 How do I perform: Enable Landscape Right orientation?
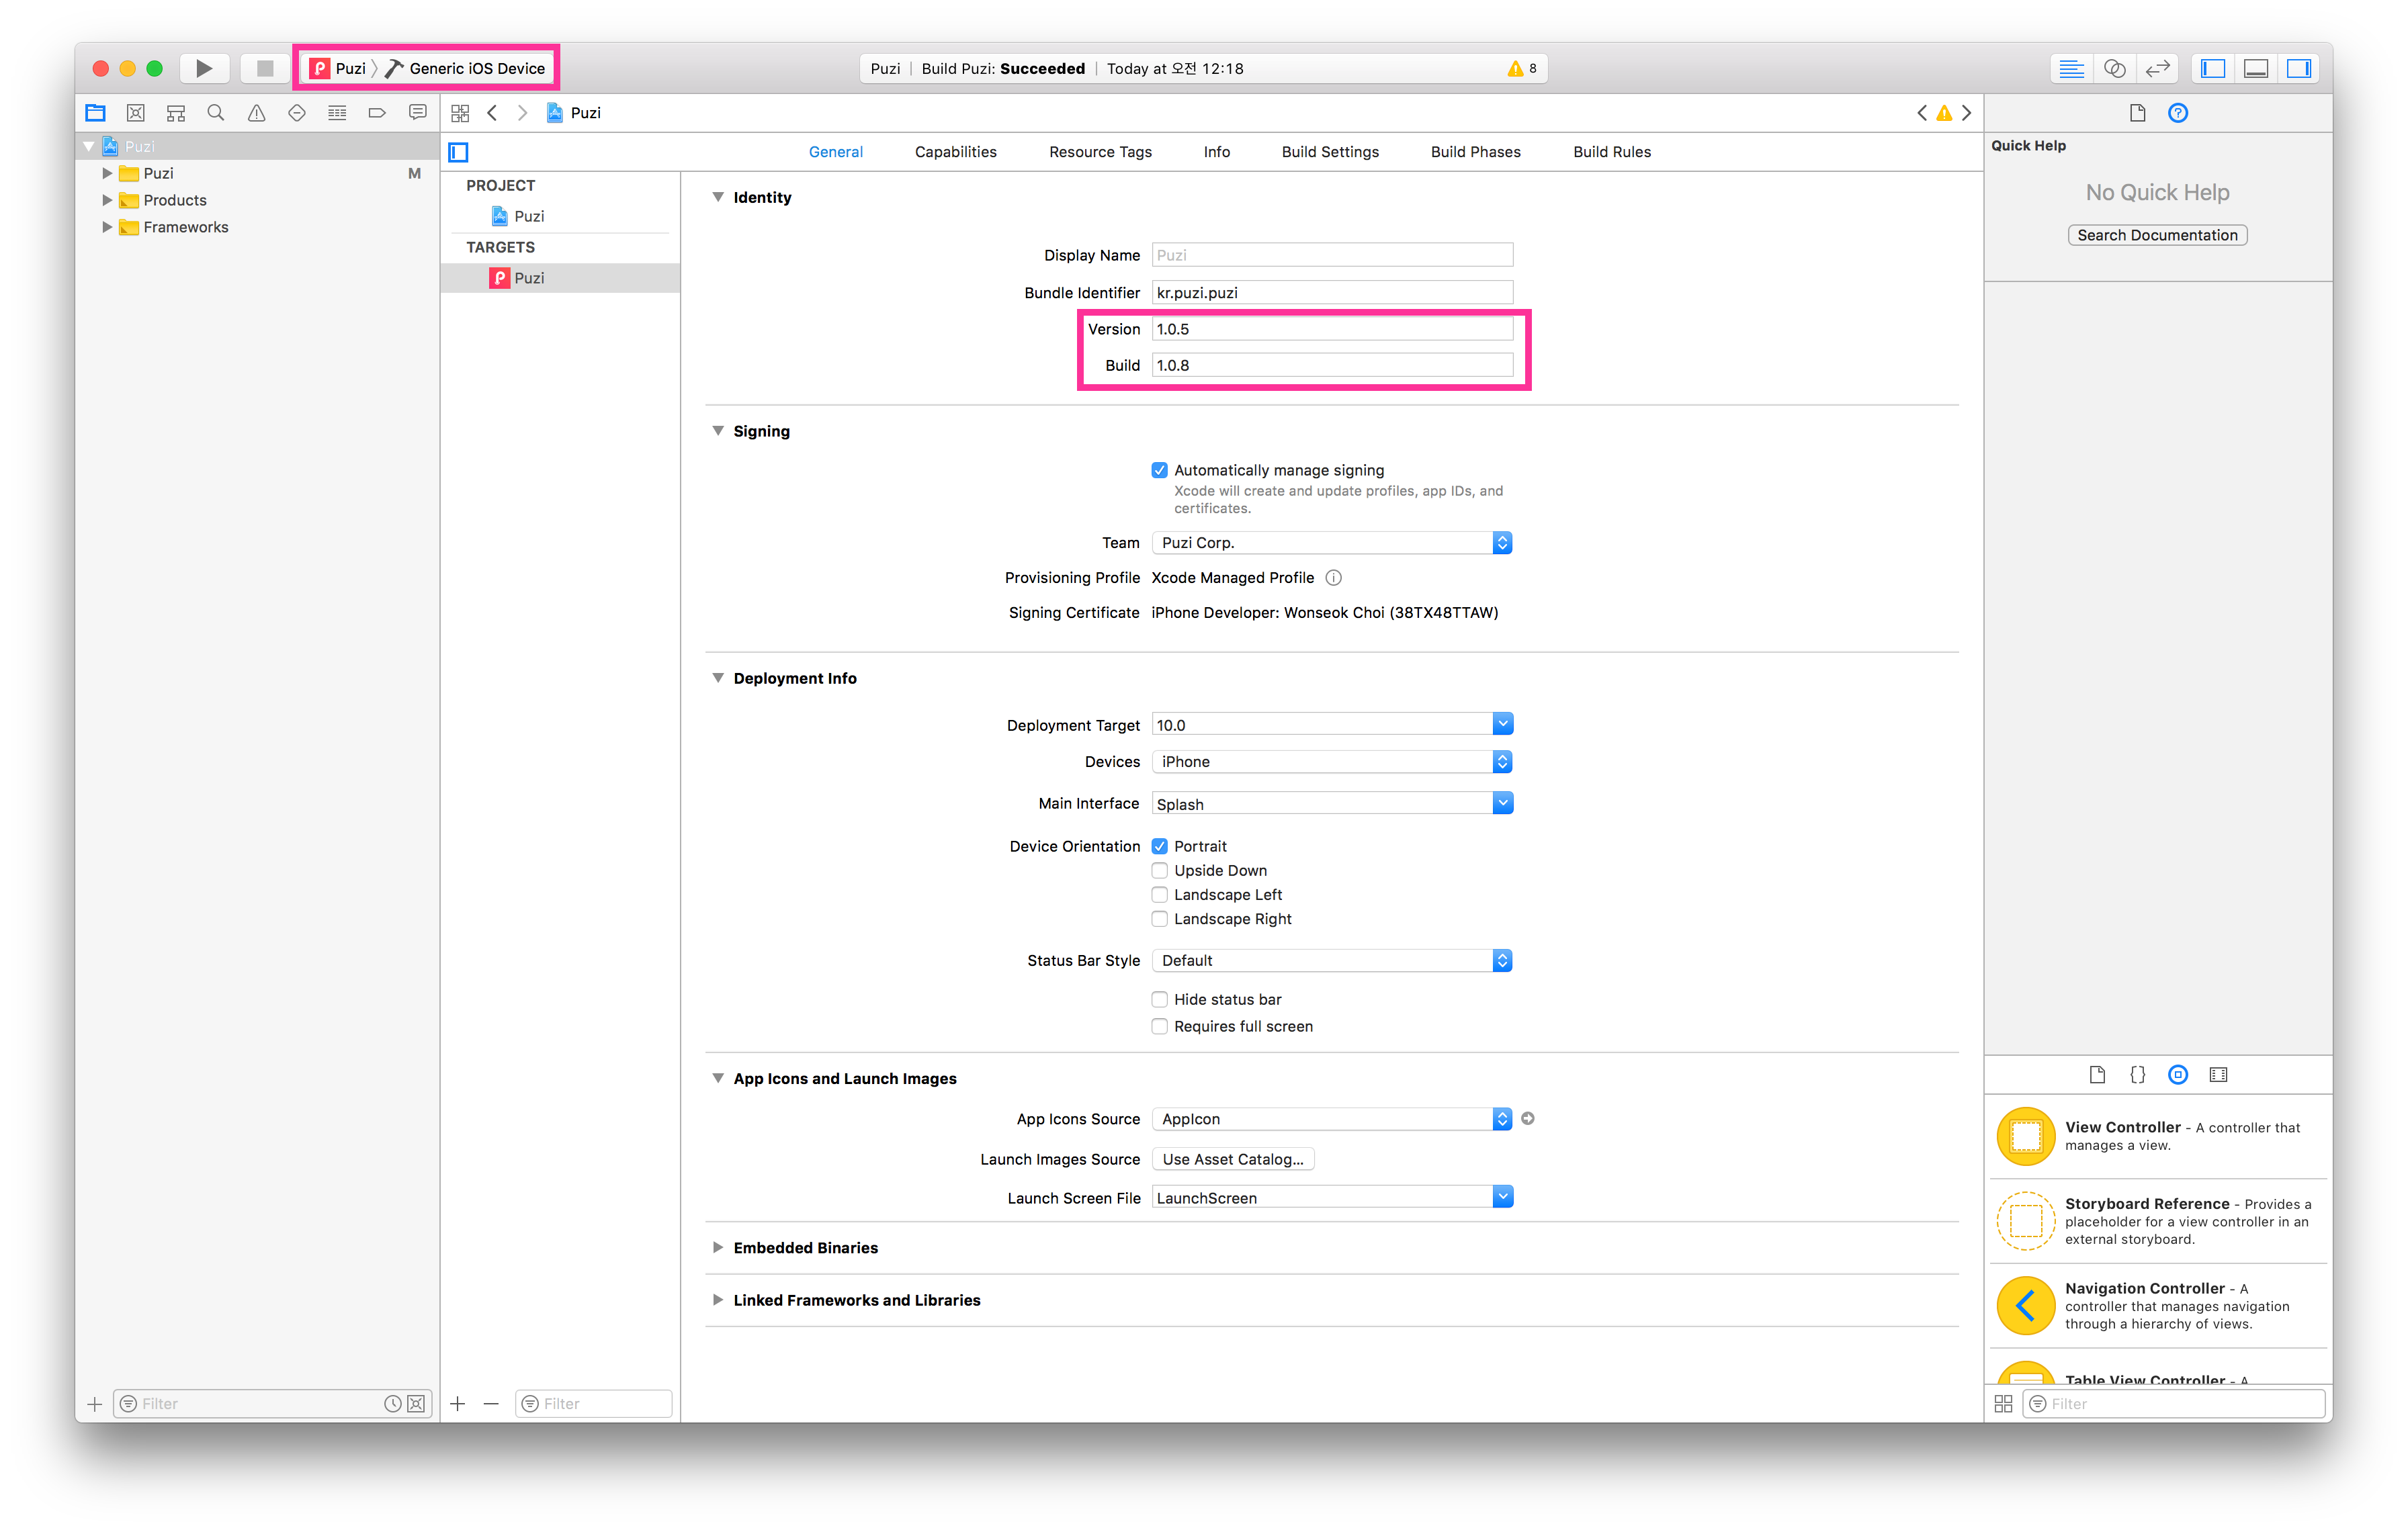pos(1159,918)
